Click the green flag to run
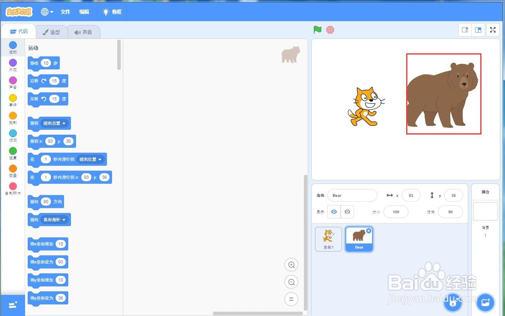Image resolution: width=505 pixels, height=316 pixels. [x=318, y=30]
